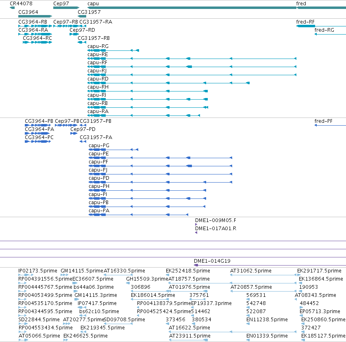Open EST label EK252418.5prime

(x=188, y=271)
